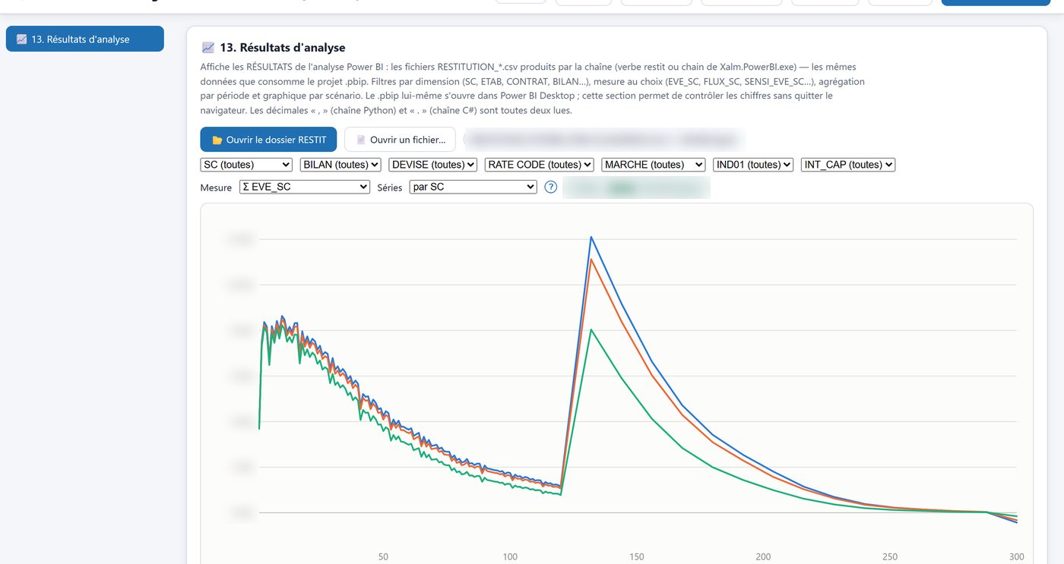Open the help question-mark icon next to Séries

click(x=551, y=187)
